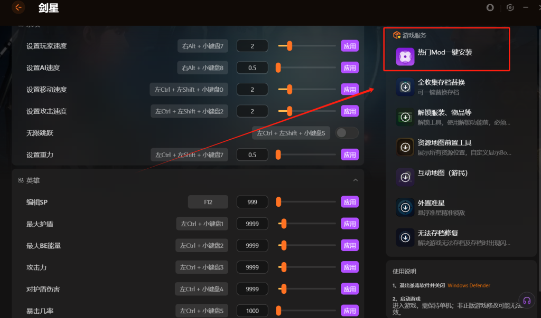
Task: Collapse the 英雄 section chevron
Action: [x=356, y=180]
